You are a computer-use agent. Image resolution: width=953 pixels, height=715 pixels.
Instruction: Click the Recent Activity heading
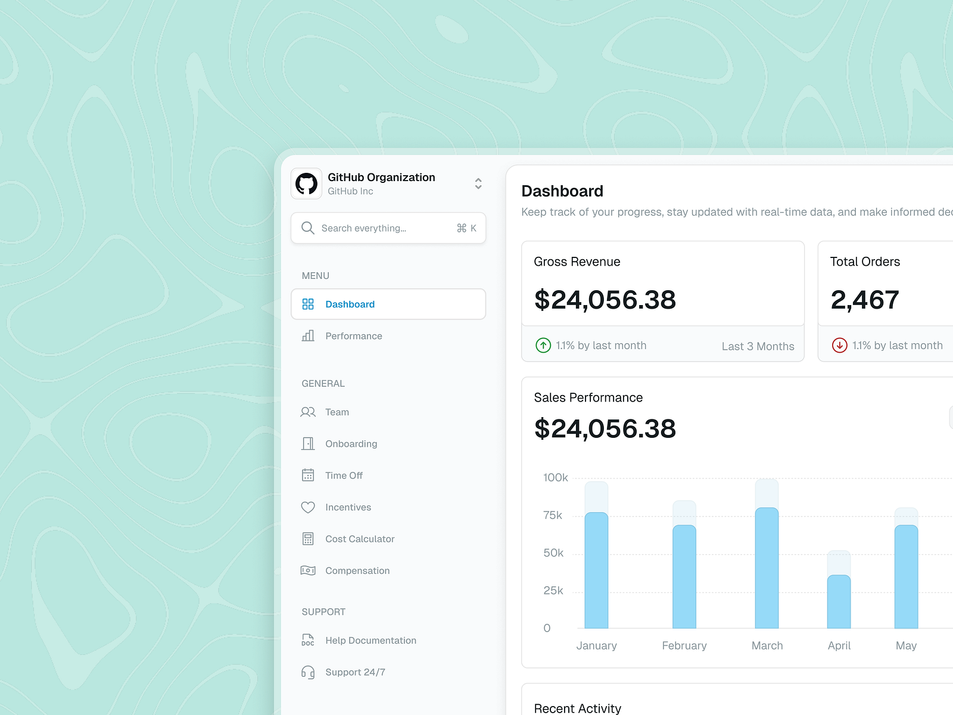coord(578,708)
